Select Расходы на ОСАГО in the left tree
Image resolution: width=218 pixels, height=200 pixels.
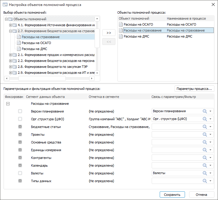(x=34, y=43)
